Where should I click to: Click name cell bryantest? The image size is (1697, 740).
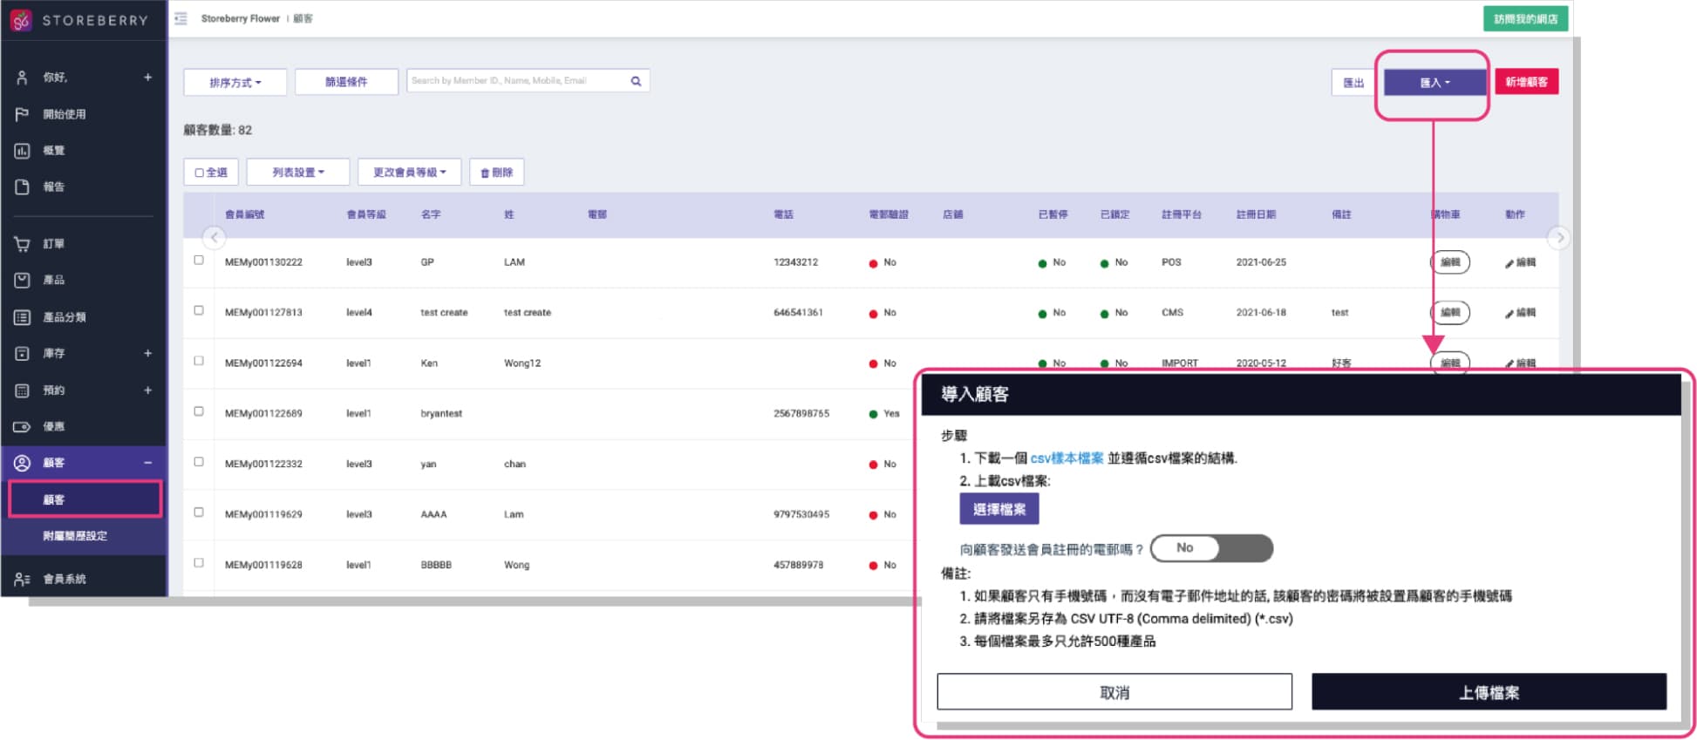[x=441, y=414]
